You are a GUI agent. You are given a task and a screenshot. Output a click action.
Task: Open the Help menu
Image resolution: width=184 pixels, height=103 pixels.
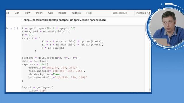coord(89,13)
